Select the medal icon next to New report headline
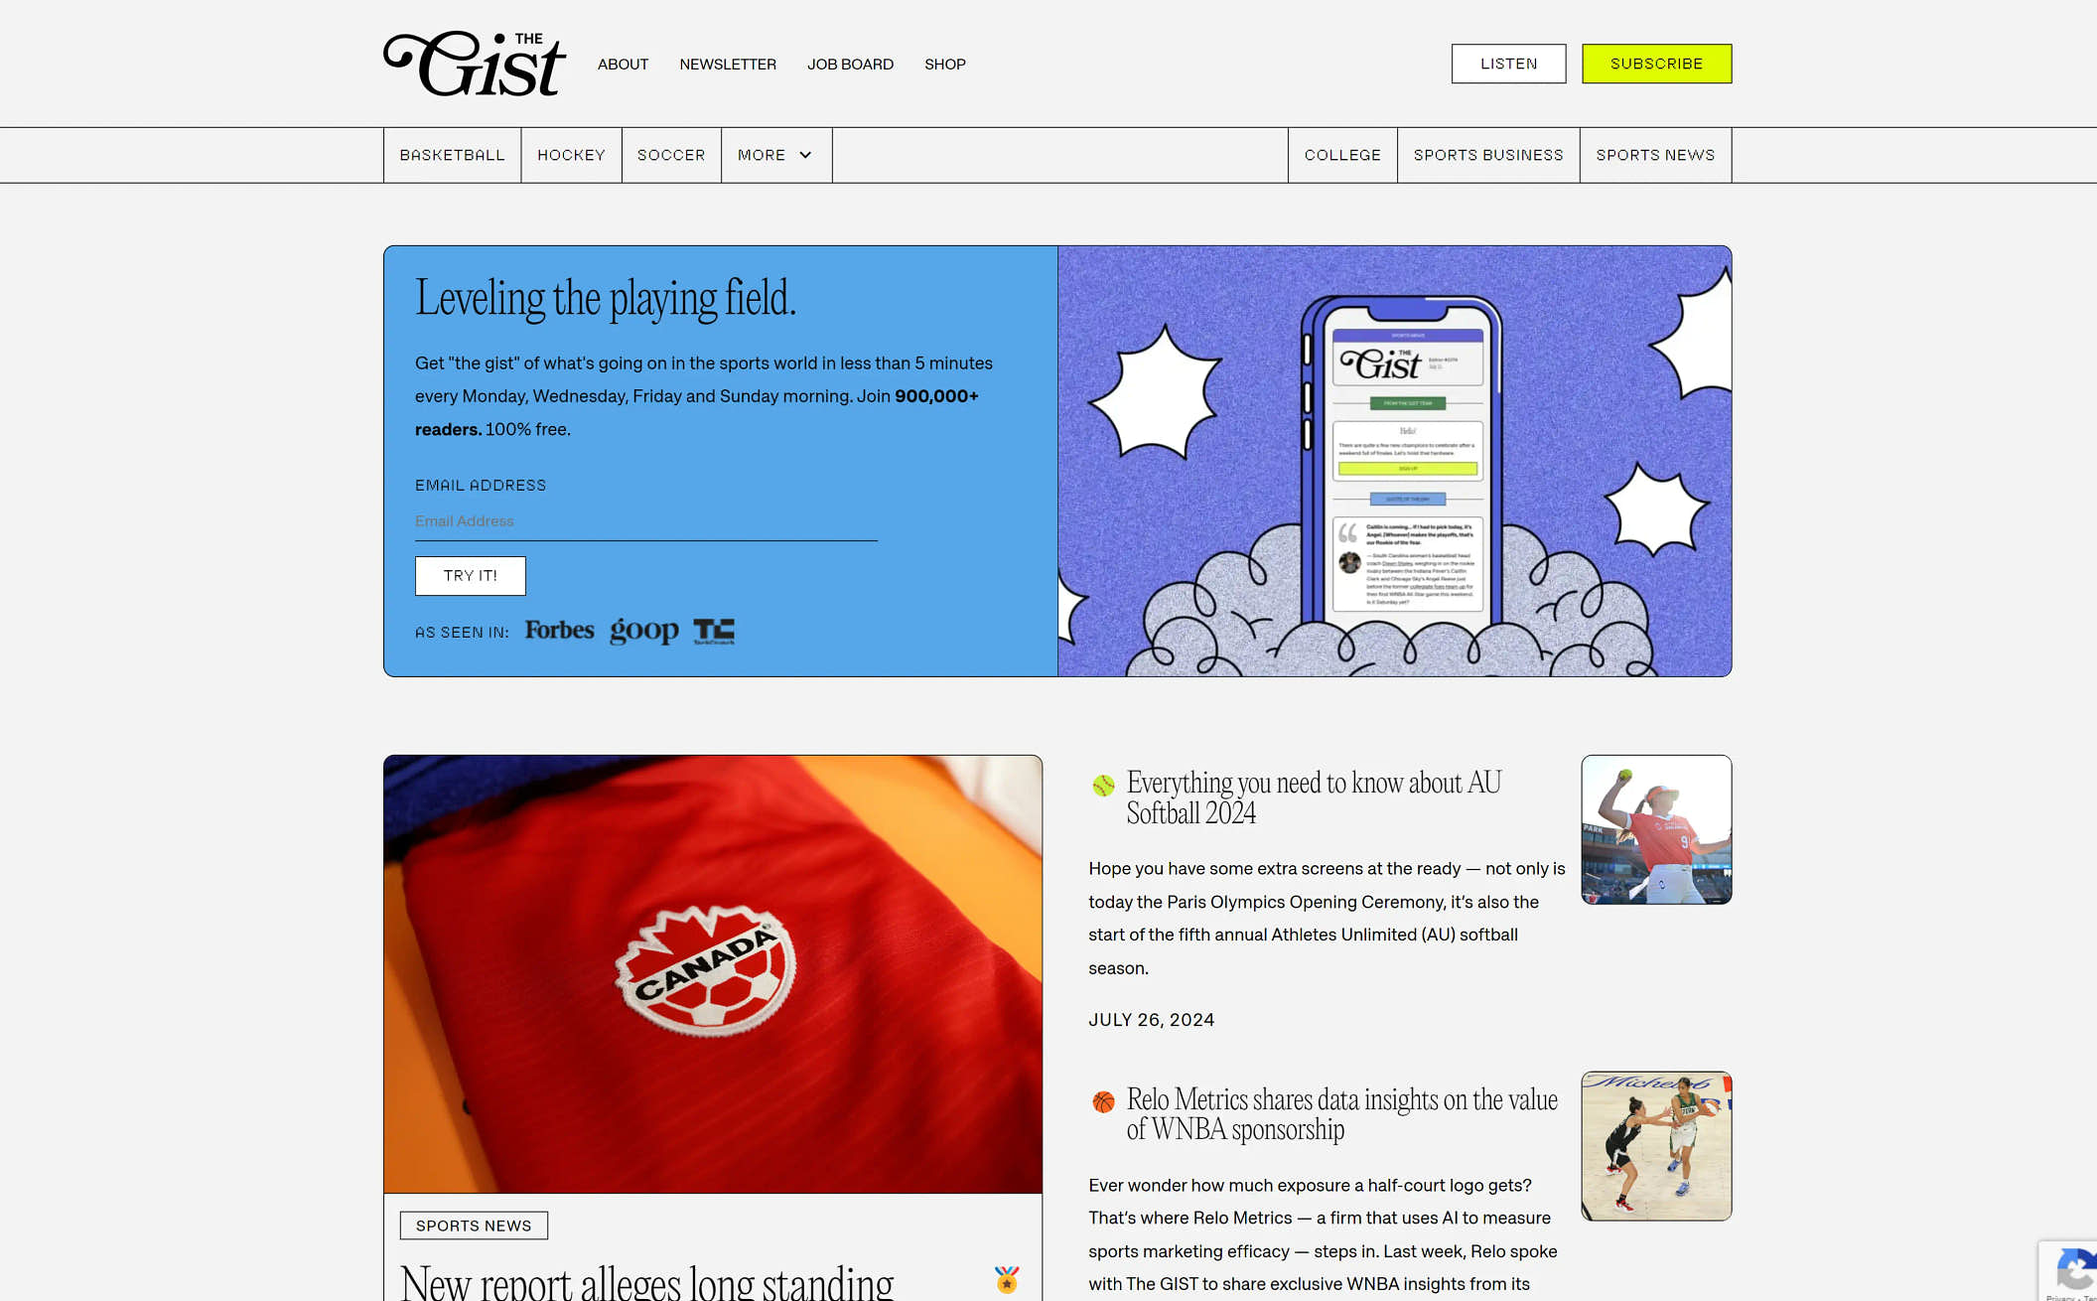Screen dimensions: 2097x1301 click(x=1007, y=1279)
